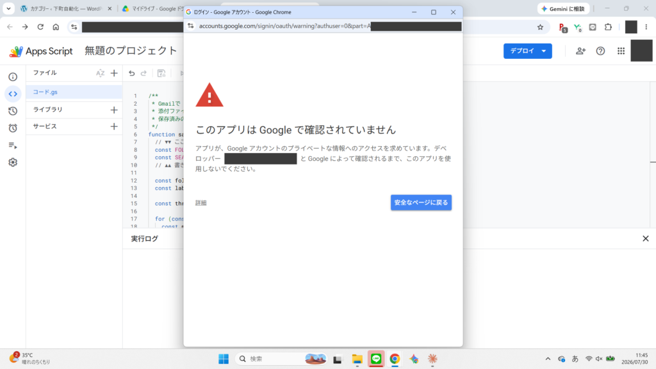Open the Overview info icon in sidebar
This screenshot has width=656, height=369.
coord(13,77)
